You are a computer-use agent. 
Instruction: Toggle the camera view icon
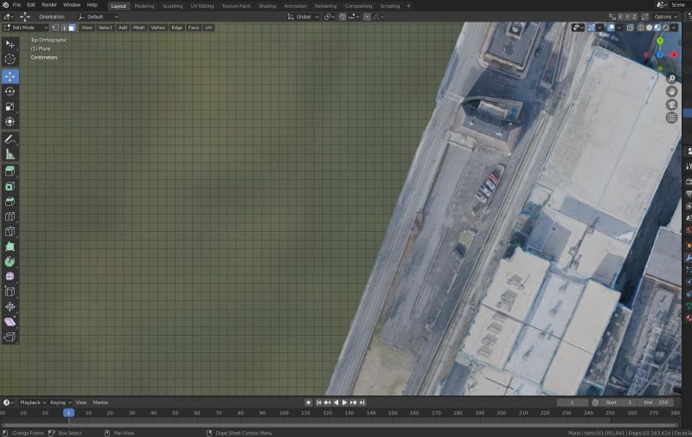click(x=671, y=105)
